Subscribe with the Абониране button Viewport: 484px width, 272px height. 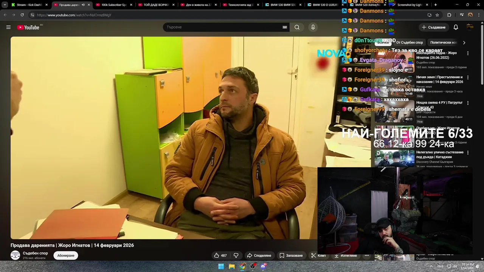tap(66, 255)
